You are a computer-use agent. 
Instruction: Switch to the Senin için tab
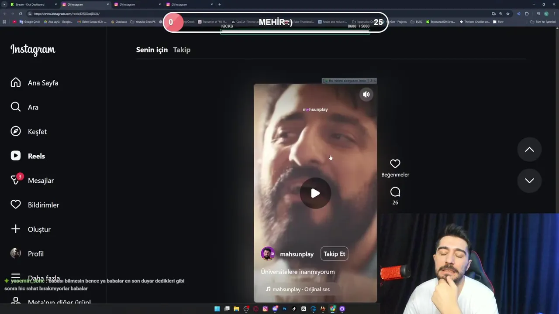tap(152, 50)
